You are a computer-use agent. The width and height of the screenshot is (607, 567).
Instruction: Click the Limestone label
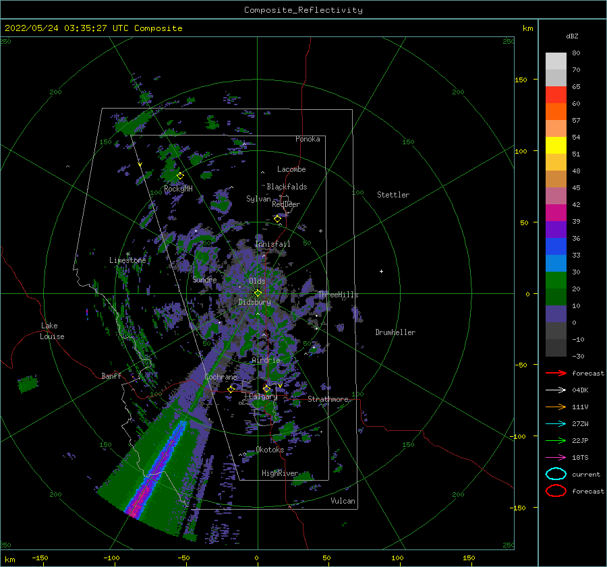tap(127, 260)
